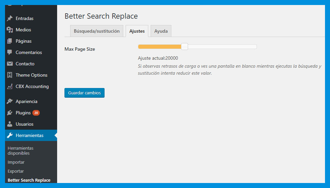The height and width of the screenshot is (188, 330).
Task: Click the Usuarios person icon
Action: click(x=10, y=124)
